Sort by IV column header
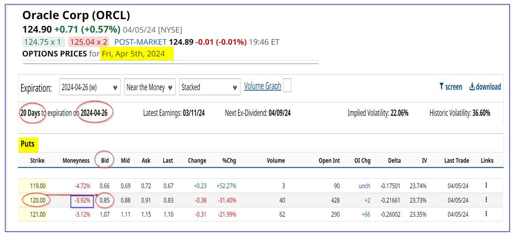Viewport: 511px width, 233px height. pos(424,161)
